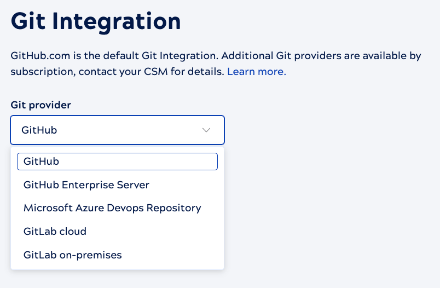This screenshot has width=440, height=288.
Task: Click the "Git provider" field label
Action: coord(41,105)
